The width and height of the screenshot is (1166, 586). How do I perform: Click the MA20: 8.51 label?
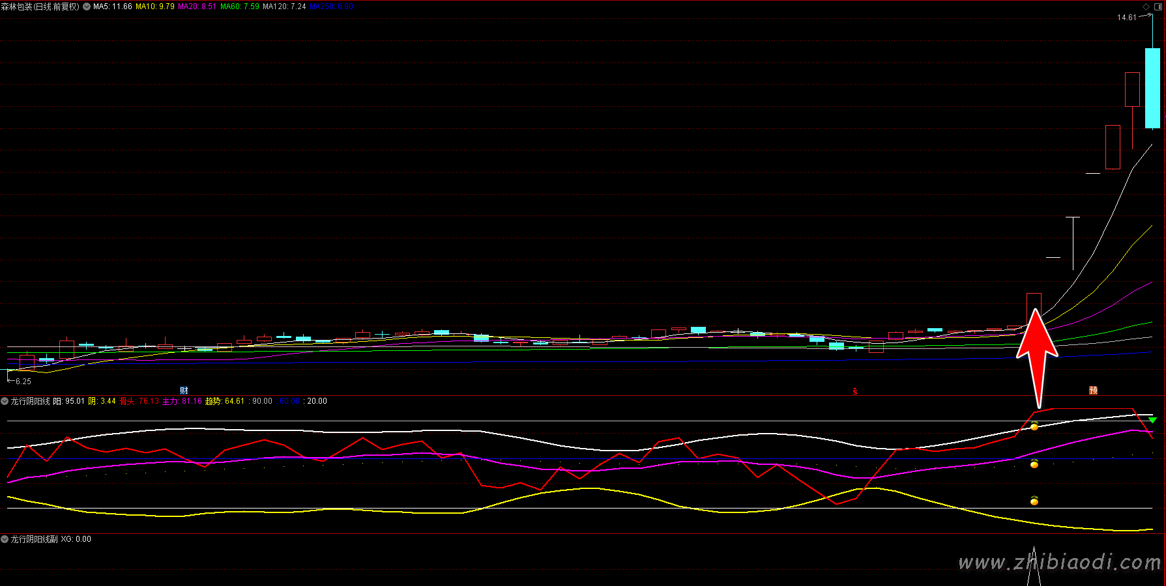tap(197, 7)
